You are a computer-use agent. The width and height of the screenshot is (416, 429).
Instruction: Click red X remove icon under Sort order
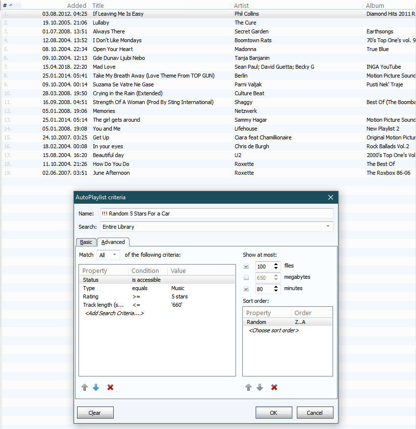coord(274,387)
